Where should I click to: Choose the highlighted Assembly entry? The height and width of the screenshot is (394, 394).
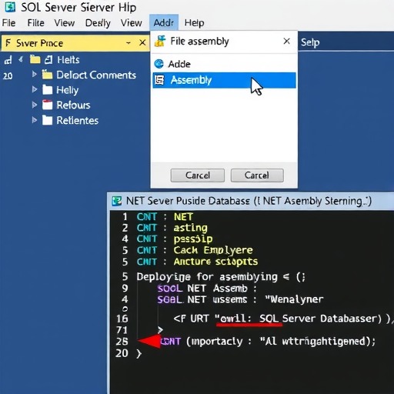tap(224, 80)
